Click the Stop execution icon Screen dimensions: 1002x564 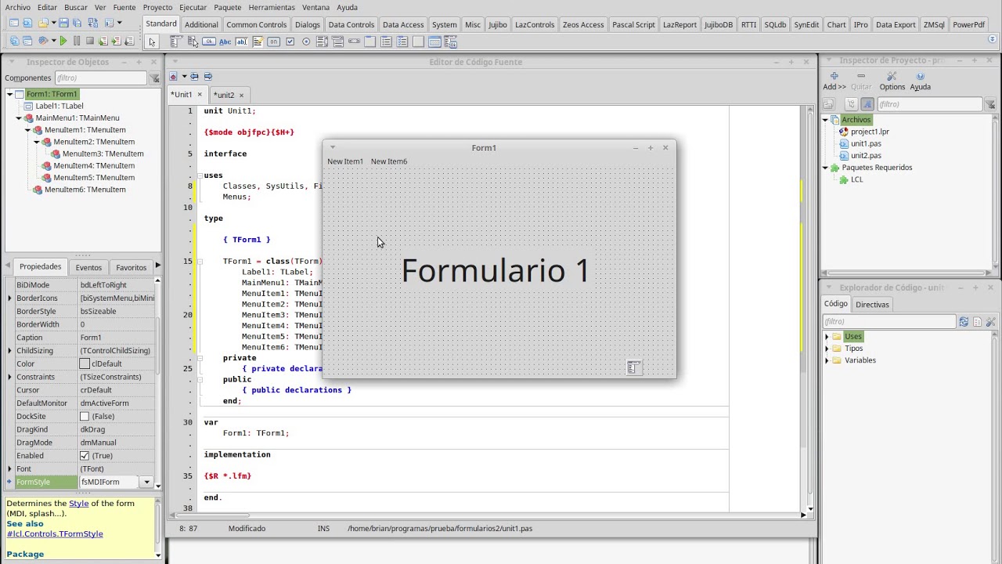tap(90, 41)
